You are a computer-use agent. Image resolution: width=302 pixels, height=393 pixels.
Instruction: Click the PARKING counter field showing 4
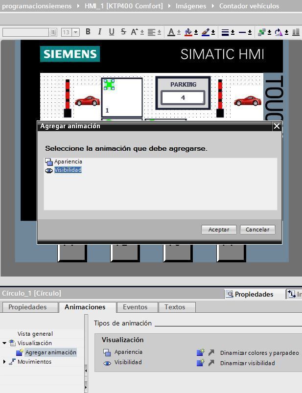(183, 98)
